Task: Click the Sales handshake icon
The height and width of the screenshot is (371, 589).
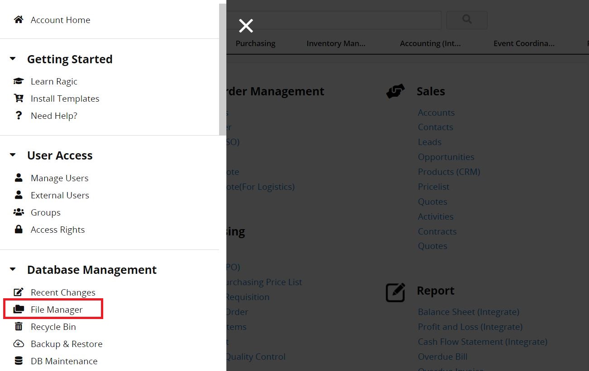Action: [x=395, y=91]
